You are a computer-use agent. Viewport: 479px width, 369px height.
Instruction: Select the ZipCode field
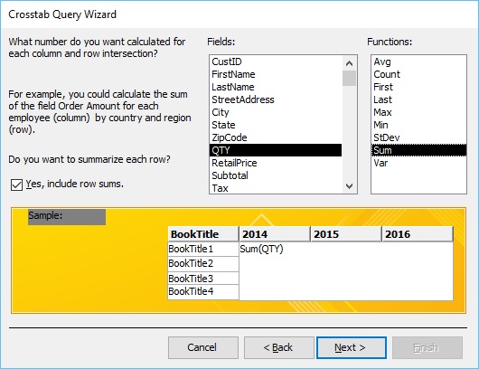276,137
